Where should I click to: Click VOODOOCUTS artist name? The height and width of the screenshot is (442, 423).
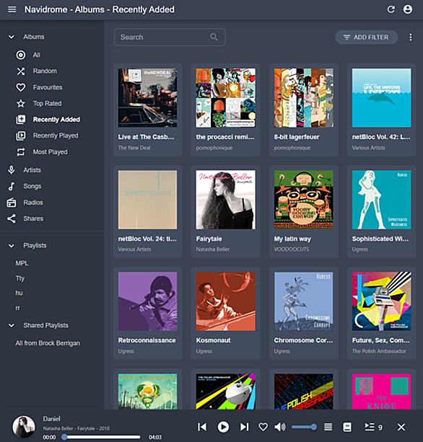coord(292,249)
